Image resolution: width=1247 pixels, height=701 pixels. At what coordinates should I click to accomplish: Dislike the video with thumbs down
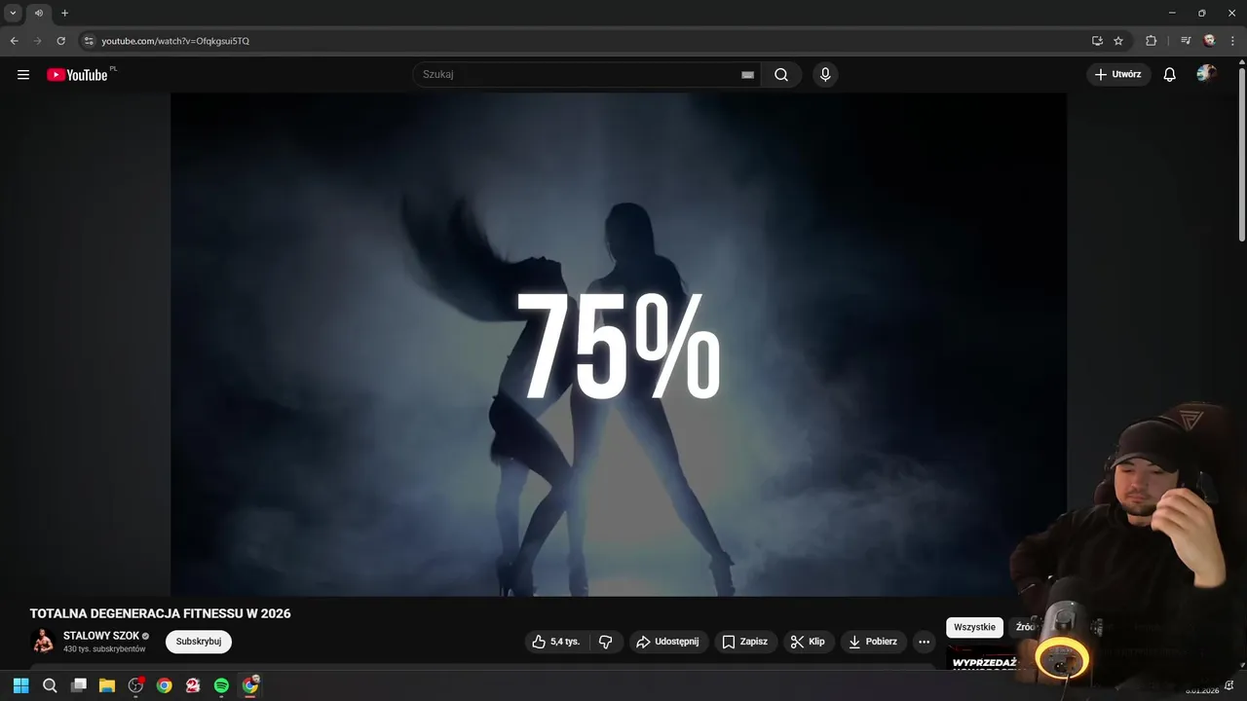[x=606, y=642]
